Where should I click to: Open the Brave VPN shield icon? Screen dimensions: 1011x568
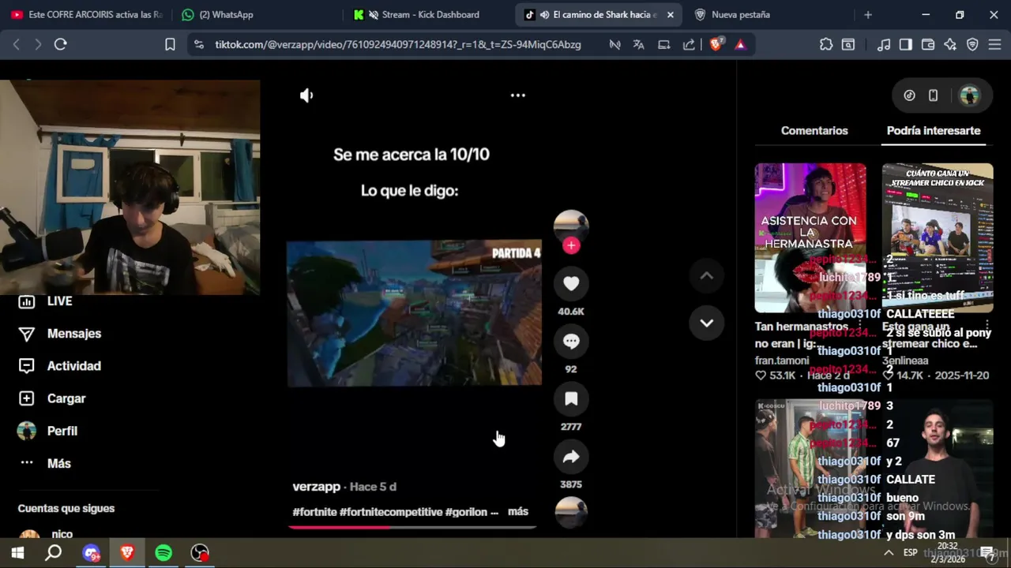tap(972, 45)
